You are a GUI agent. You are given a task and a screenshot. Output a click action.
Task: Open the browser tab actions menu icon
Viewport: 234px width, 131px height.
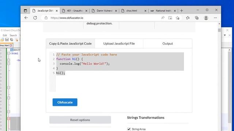(x=25, y=11)
